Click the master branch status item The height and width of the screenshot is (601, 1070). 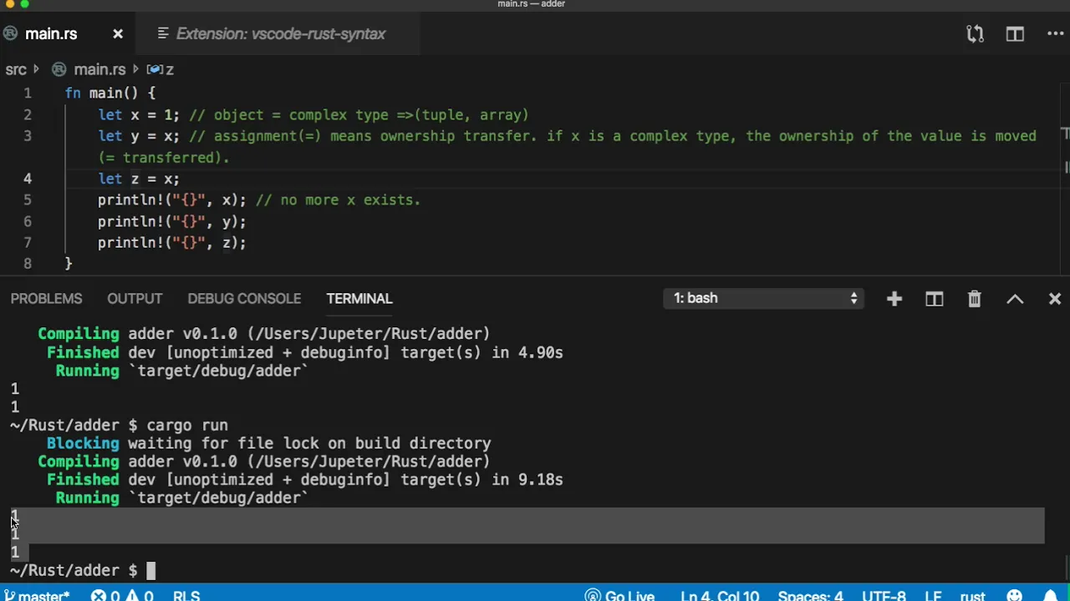click(x=38, y=594)
